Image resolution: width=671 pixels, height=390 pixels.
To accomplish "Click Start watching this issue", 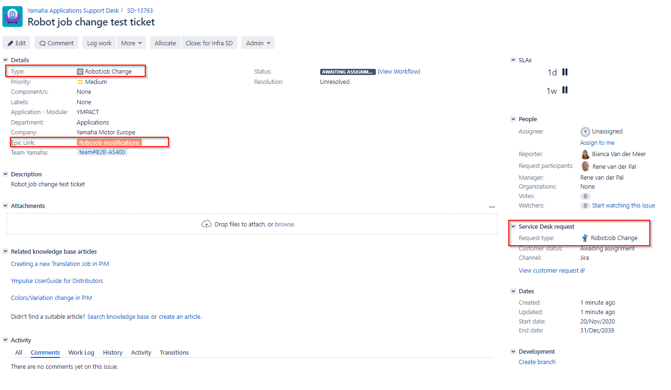I will [623, 206].
